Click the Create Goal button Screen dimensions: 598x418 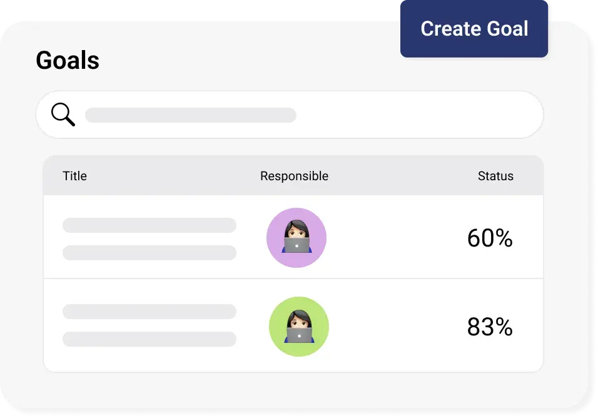click(474, 29)
